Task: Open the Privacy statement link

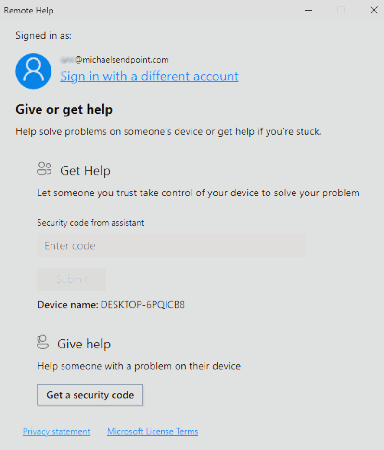Action: (x=56, y=431)
